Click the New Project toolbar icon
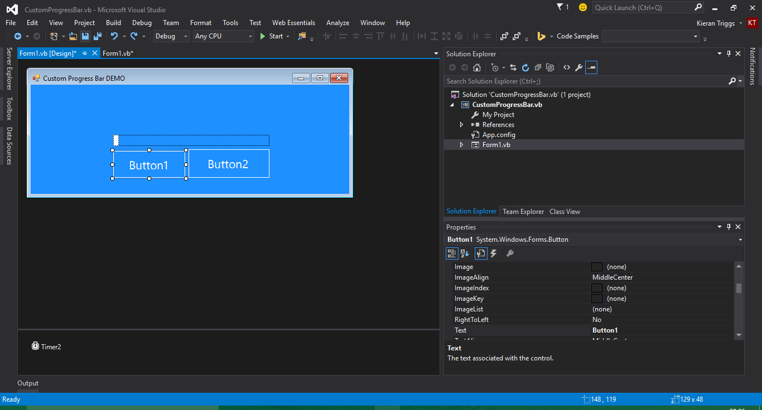762x410 pixels. click(x=54, y=36)
